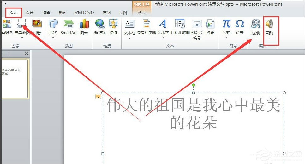Click the Action (动作) icon
Image resolution: width=305 pixels, height=164 pixels.
[x=113, y=24]
